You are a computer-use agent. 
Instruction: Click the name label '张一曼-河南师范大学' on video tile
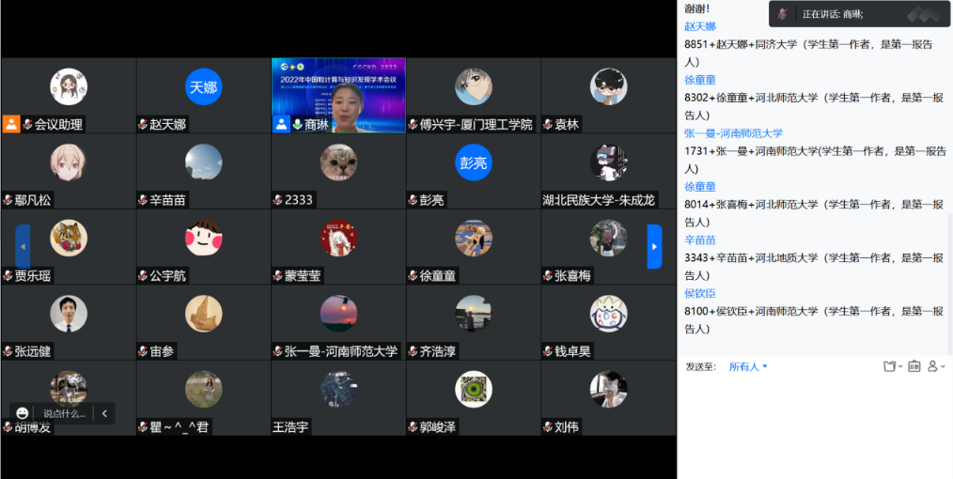341,351
